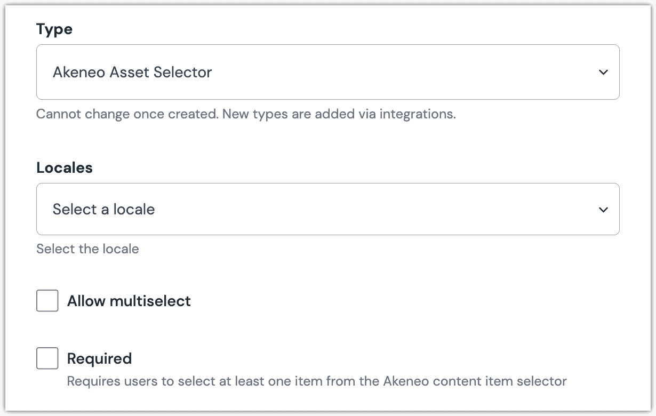Viewport: 656px width, 416px height.
Task: Click the 'Select a locale' placeholder text
Action: tap(103, 209)
